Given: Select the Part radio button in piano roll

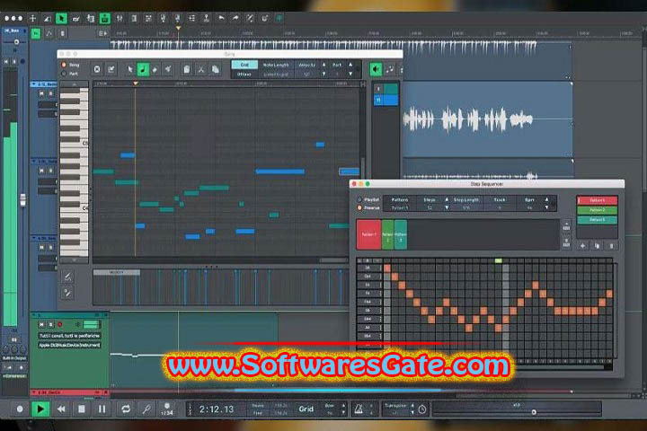Looking at the screenshot, I should [64, 74].
